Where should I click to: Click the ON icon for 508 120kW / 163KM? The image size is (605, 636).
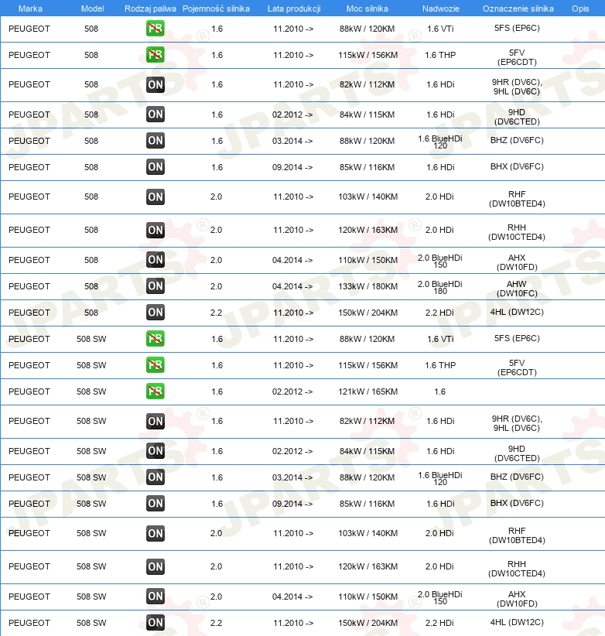156,230
